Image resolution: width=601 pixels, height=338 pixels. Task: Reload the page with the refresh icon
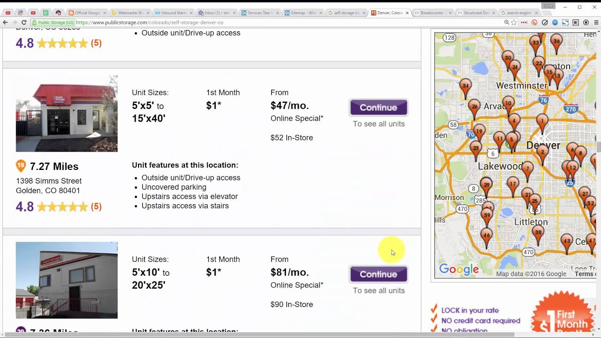[24, 22]
